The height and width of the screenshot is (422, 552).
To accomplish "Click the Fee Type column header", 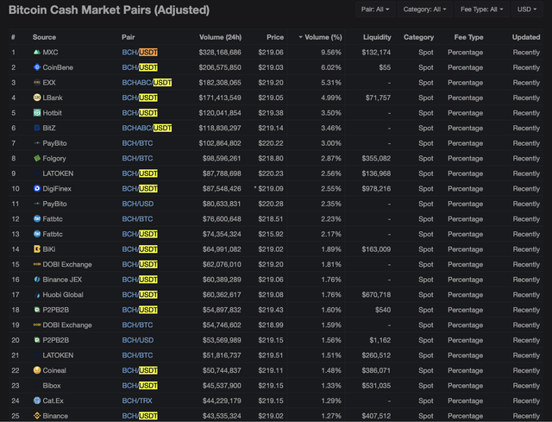I will 468,37.
